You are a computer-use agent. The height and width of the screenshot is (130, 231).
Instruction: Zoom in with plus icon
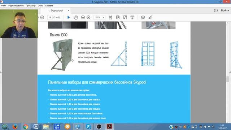tap(88, 17)
